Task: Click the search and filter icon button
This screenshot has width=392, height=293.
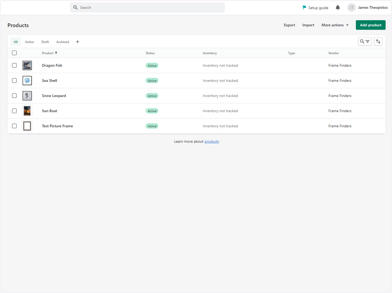Action: pos(365,41)
